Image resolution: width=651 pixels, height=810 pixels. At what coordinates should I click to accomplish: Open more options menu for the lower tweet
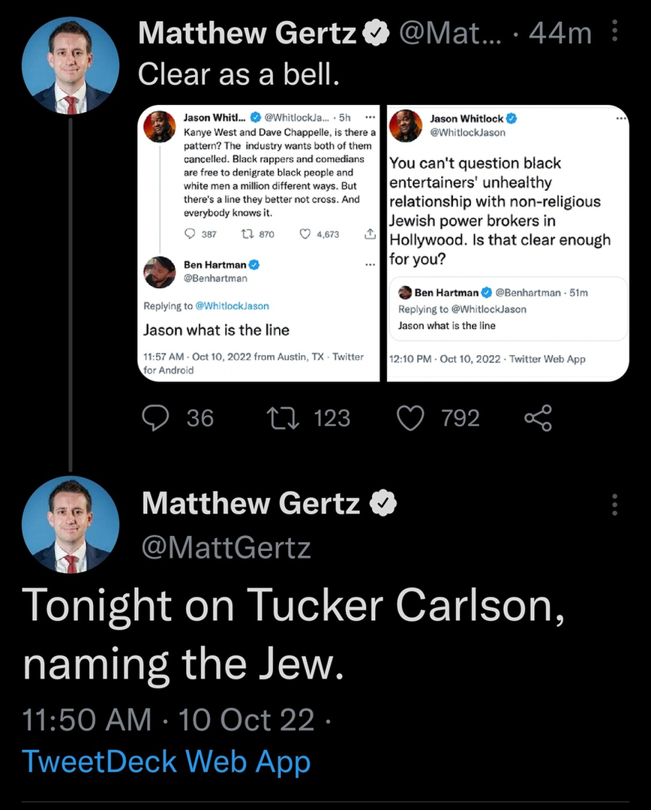click(615, 504)
